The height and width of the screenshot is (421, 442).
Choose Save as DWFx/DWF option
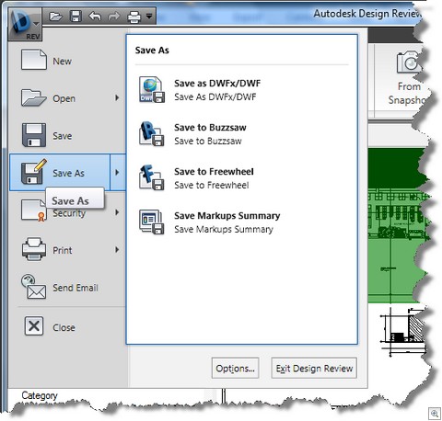[242, 90]
